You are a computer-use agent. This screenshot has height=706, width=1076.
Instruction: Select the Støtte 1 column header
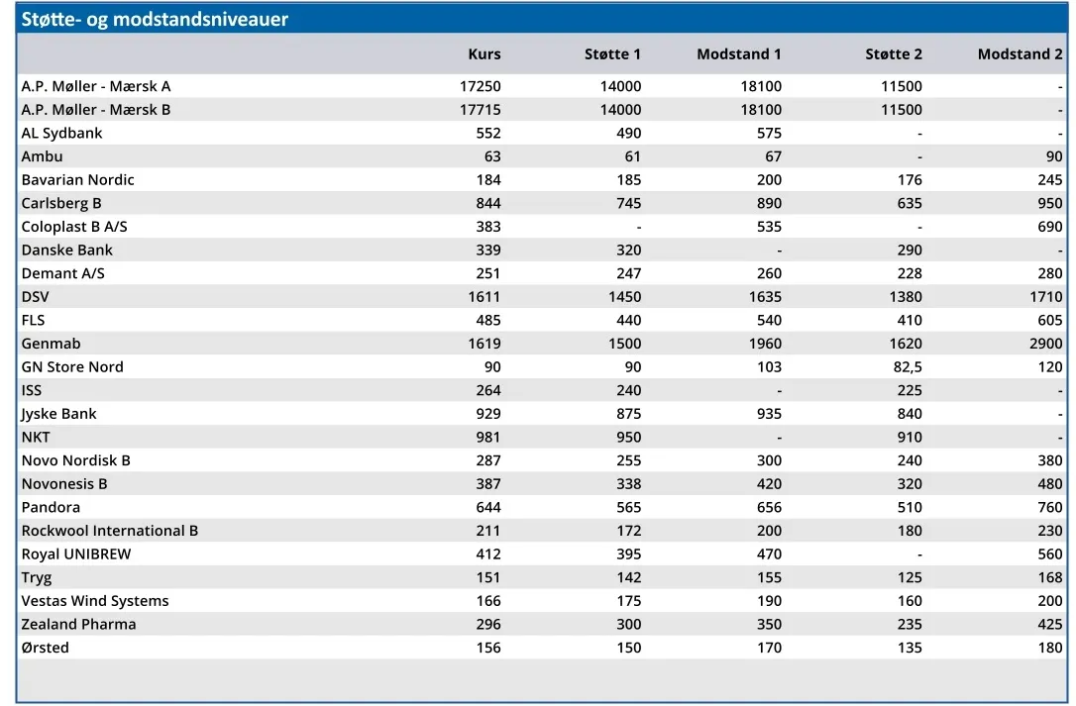(x=612, y=54)
